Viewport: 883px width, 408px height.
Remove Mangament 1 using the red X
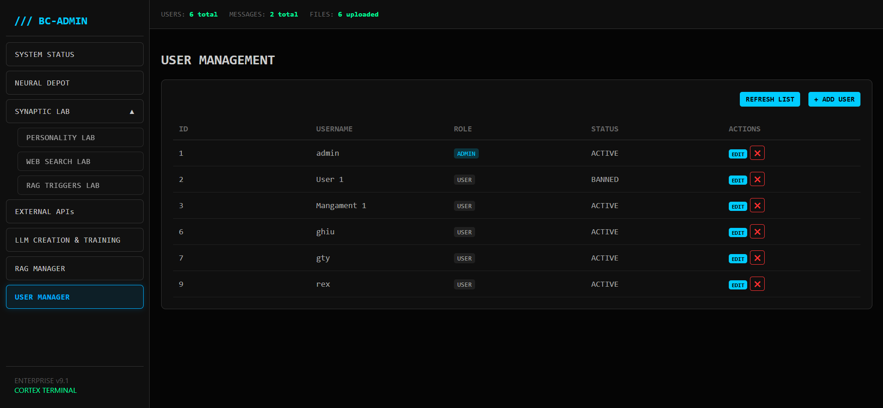coord(757,205)
